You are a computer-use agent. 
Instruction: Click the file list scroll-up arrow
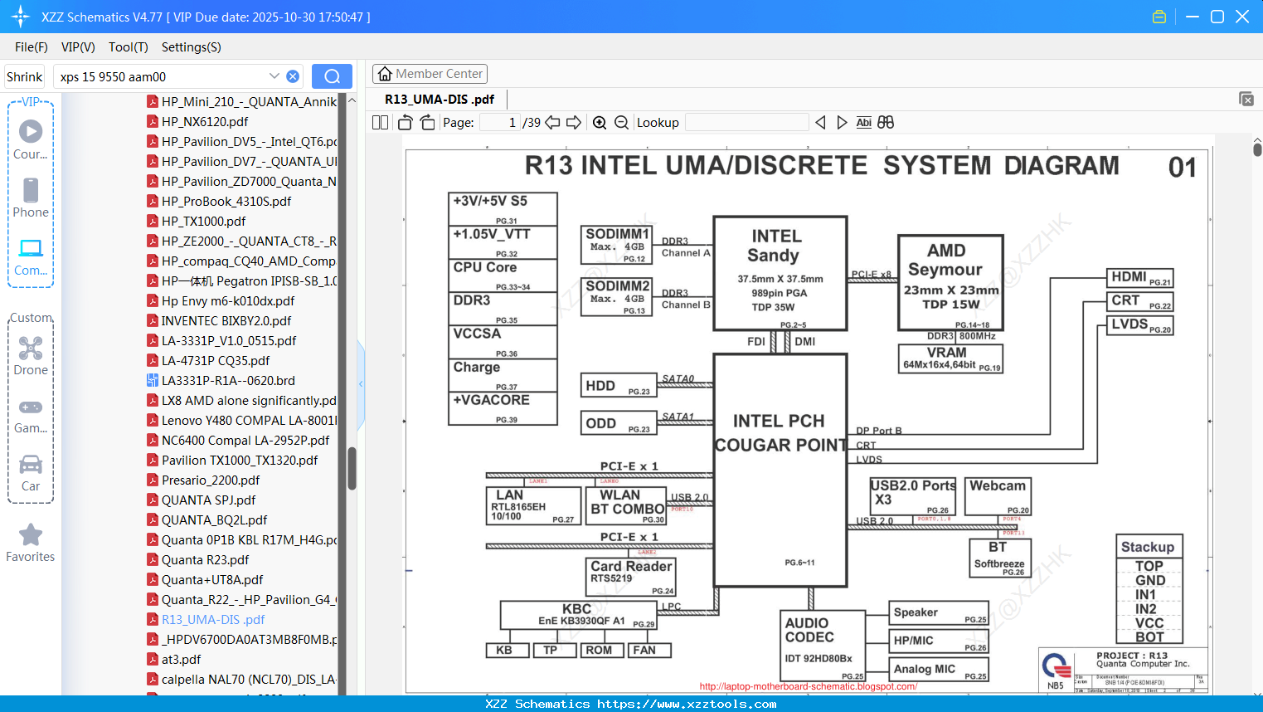352,100
